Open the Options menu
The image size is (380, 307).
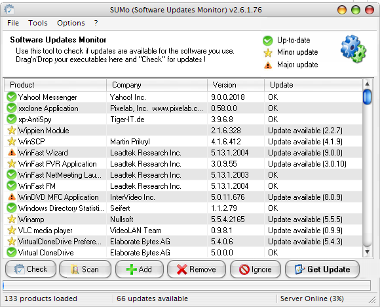[71, 23]
